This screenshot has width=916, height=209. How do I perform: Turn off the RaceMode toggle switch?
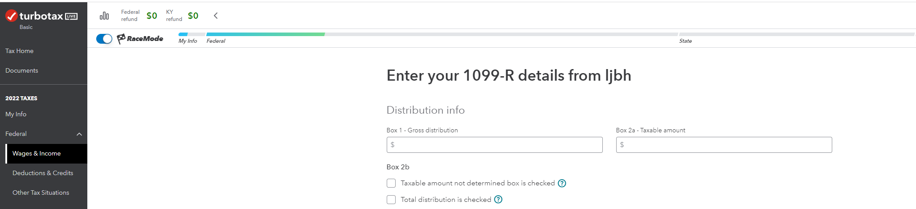[104, 39]
